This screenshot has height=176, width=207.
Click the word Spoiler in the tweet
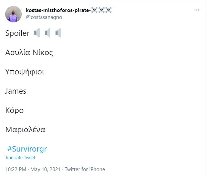(17, 33)
